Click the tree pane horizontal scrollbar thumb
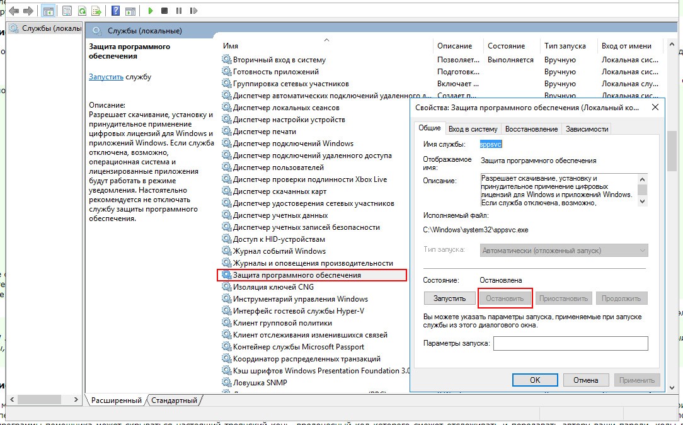 pyautogui.click(x=40, y=399)
